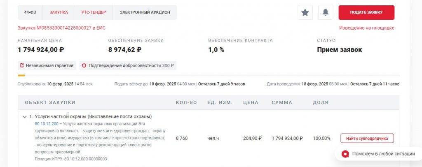Screen dimensions: 422x167
Task: Click the shield icon for good-faith confirmation
Action: [84, 65]
